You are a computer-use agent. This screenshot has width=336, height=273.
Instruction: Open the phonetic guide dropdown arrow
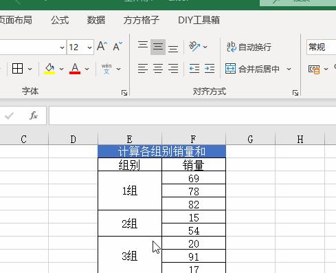click(x=118, y=69)
